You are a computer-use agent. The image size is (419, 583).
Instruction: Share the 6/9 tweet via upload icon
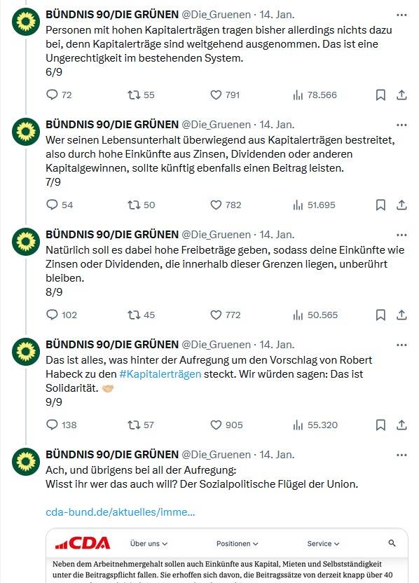pos(401,95)
